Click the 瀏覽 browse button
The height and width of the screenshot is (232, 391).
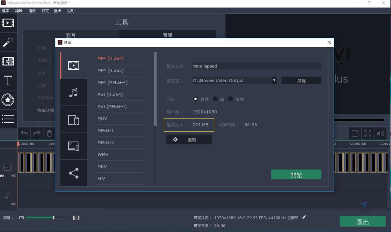coord(301,80)
